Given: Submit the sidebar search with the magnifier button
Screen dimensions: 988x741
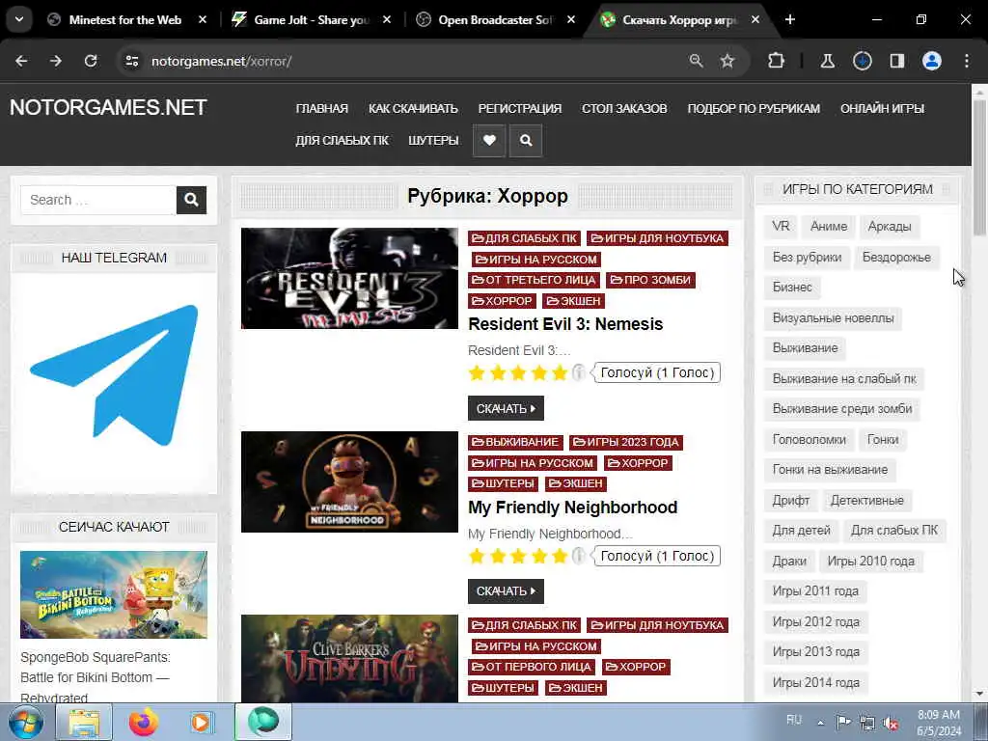Looking at the screenshot, I should point(192,201).
